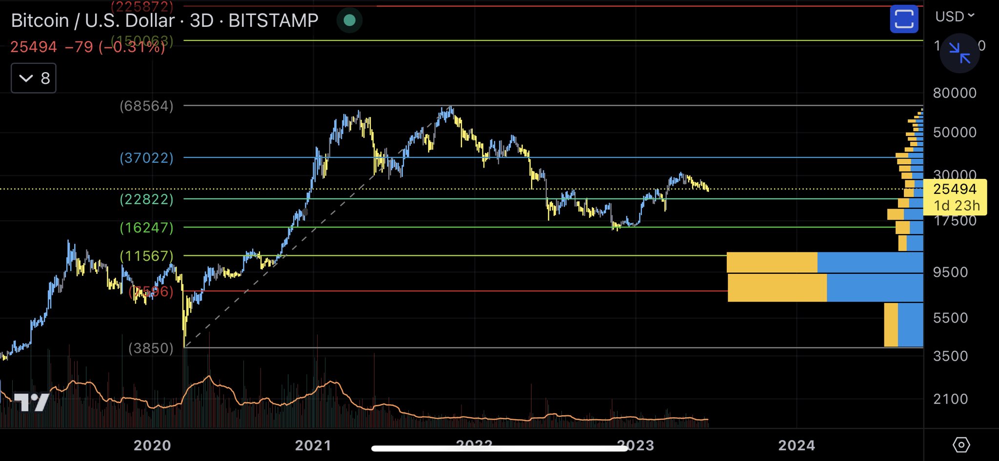The width and height of the screenshot is (999, 461).
Task: Click the 2100 price axis label
Action: coord(950,399)
